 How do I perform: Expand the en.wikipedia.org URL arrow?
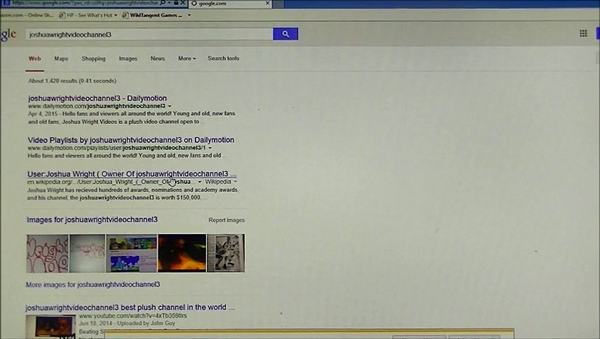[200, 182]
